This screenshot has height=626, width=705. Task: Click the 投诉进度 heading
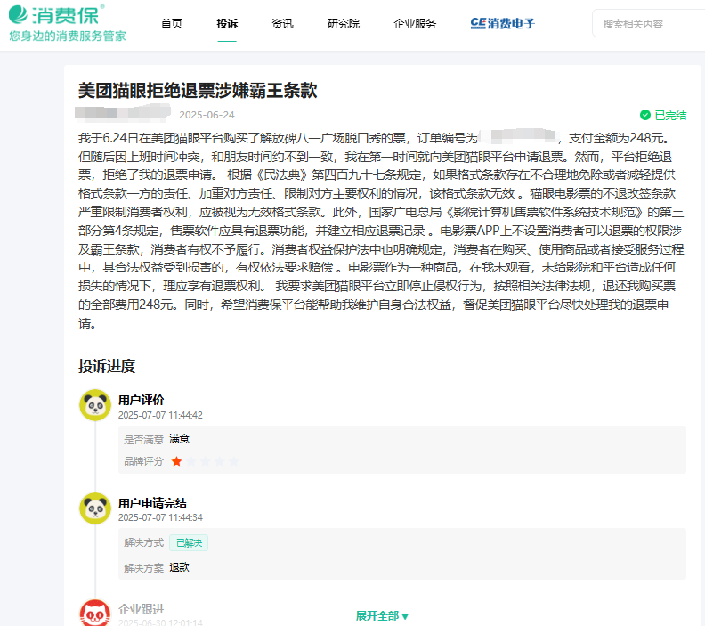107,366
